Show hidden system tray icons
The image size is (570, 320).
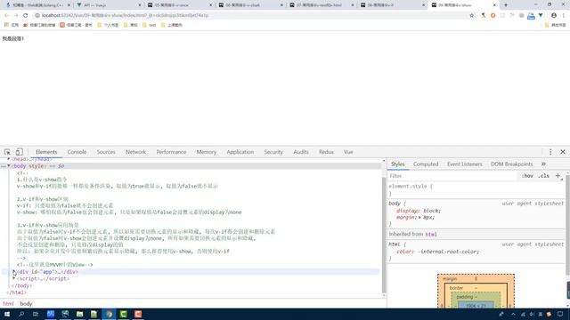pos(513,314)
